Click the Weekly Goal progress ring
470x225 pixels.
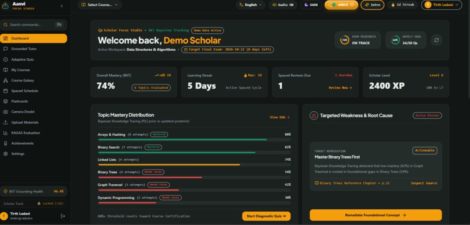click(x=395, y=40)
